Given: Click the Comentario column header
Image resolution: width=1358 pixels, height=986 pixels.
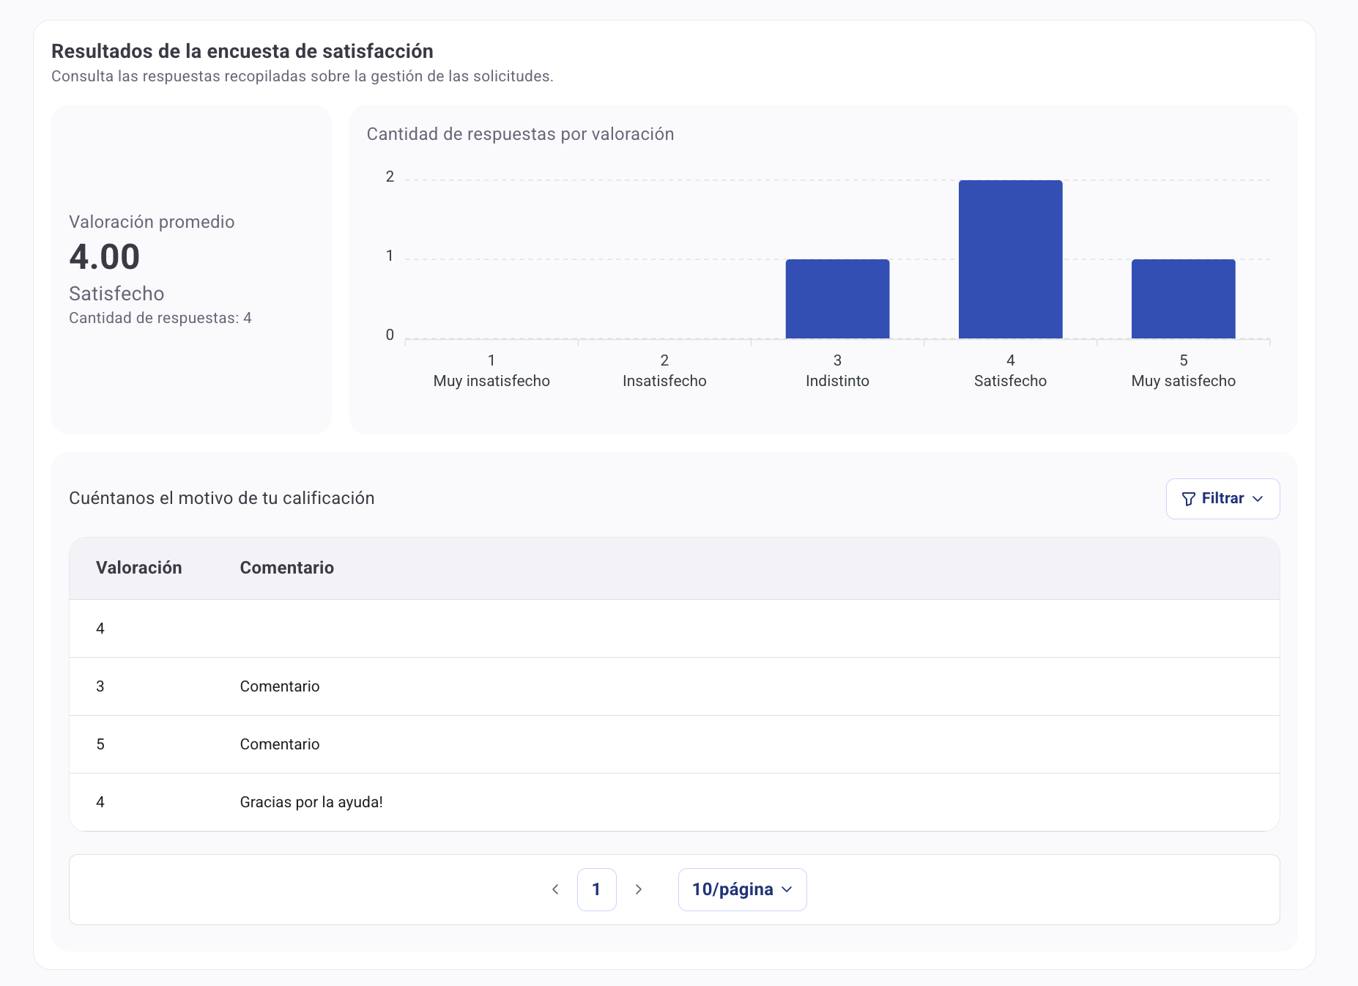Looking at the screenshot, I should [286, 568].
